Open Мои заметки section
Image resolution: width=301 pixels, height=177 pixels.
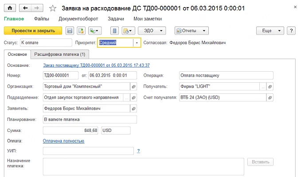tap(148, 19)
